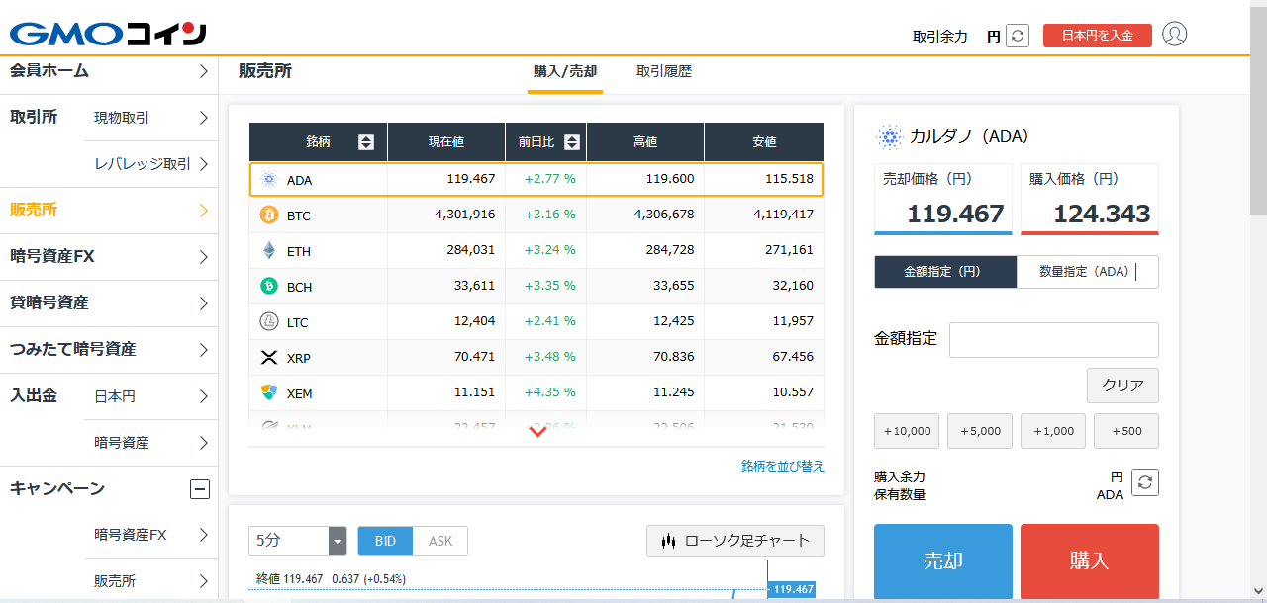Click the 金額指定 amount input field
Image resolution: width=1267 pixels, height=603 pixels.
pos(1053,340)
